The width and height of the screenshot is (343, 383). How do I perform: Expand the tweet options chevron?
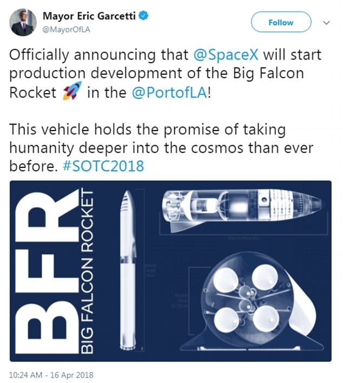[x=326, y=23]
